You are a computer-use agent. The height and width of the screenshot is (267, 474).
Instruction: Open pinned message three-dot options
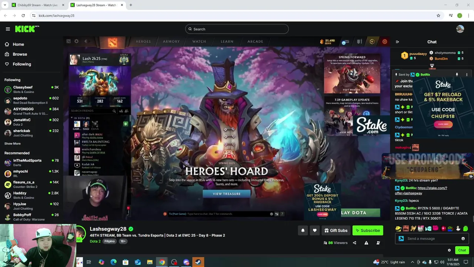click(x=467, y=75)
